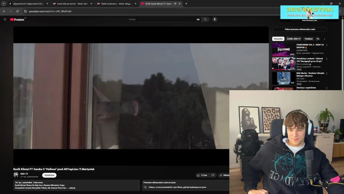Like the video with thumbs up

click(x=202, y=175)
